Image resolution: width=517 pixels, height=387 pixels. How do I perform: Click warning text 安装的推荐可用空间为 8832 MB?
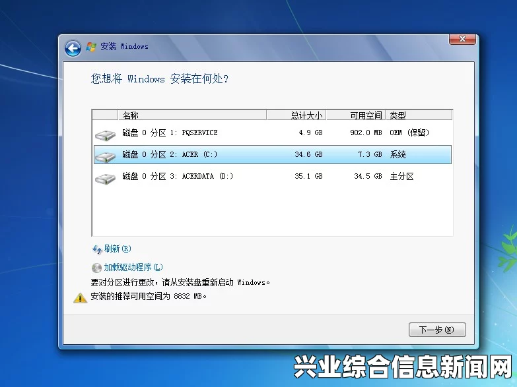click(149, 296)
